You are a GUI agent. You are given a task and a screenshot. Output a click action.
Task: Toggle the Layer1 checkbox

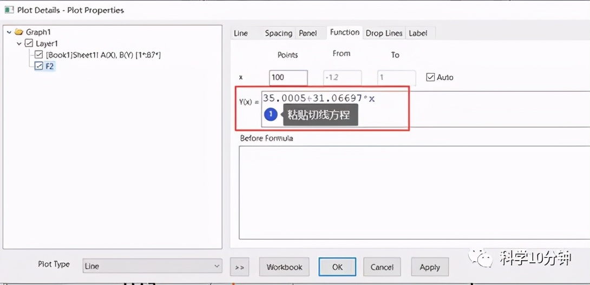[x=29, y=43]
